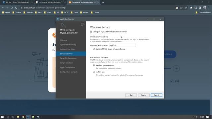Viewport: 212px width, 119px height.
Task: Go to the Welcome step
Action: click(x=64, y=40)
